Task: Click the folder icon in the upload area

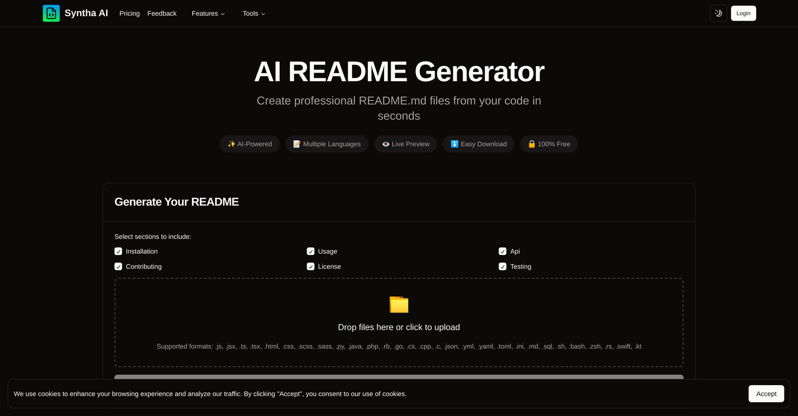Action: click(x=399, y=304)
